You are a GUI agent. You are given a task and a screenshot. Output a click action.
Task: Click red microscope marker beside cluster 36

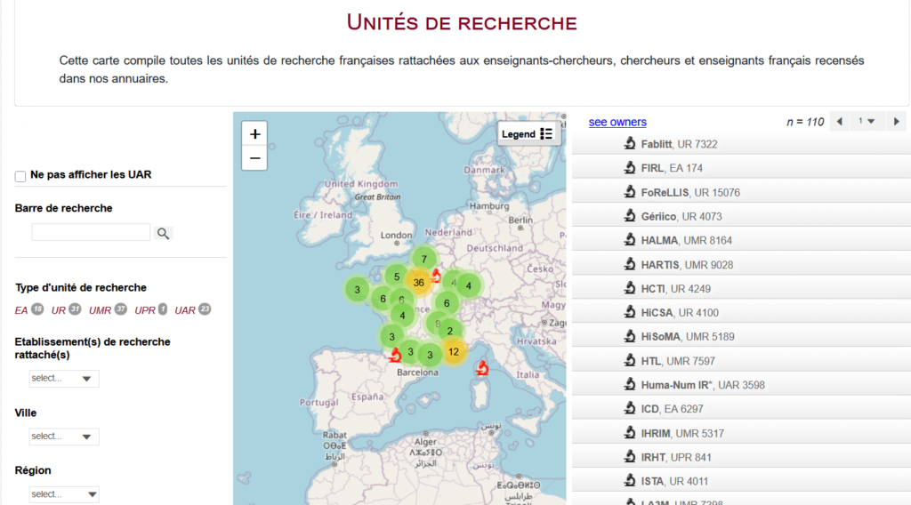(436, 276)
